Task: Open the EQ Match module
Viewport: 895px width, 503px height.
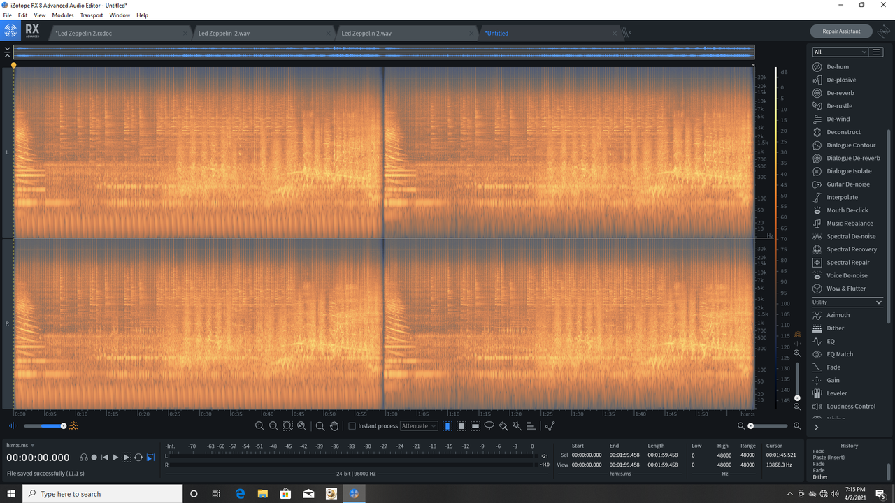Action: click(x=847, y=354)
